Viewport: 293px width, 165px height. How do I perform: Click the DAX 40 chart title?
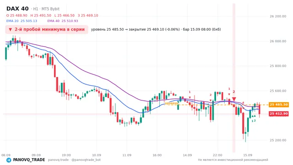coord(17,9)
